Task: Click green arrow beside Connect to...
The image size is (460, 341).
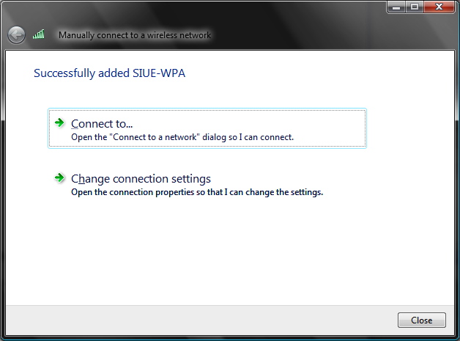Action: (60, 122)
